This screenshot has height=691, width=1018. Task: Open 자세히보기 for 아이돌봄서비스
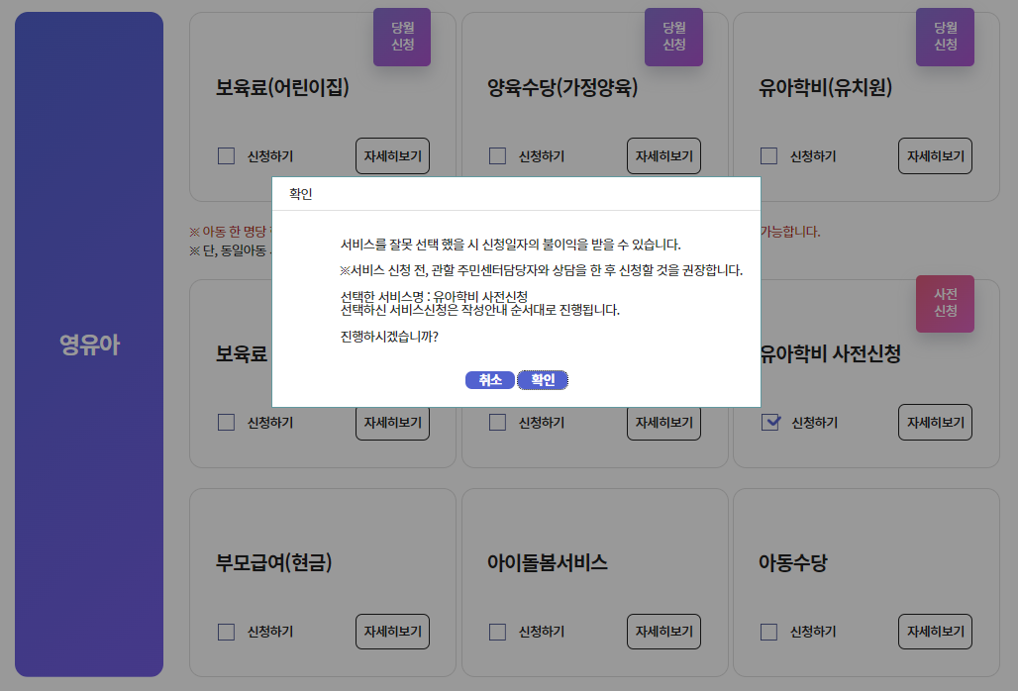(663, 631)
